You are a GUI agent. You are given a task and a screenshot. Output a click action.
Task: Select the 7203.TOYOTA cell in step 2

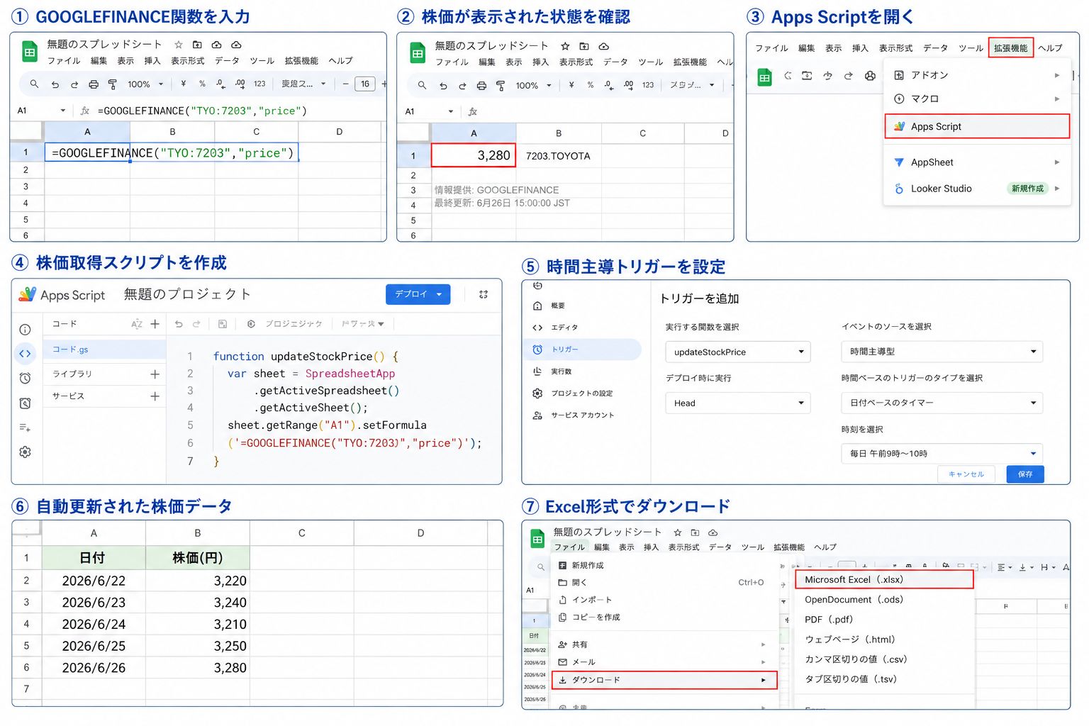coord(559,156)
